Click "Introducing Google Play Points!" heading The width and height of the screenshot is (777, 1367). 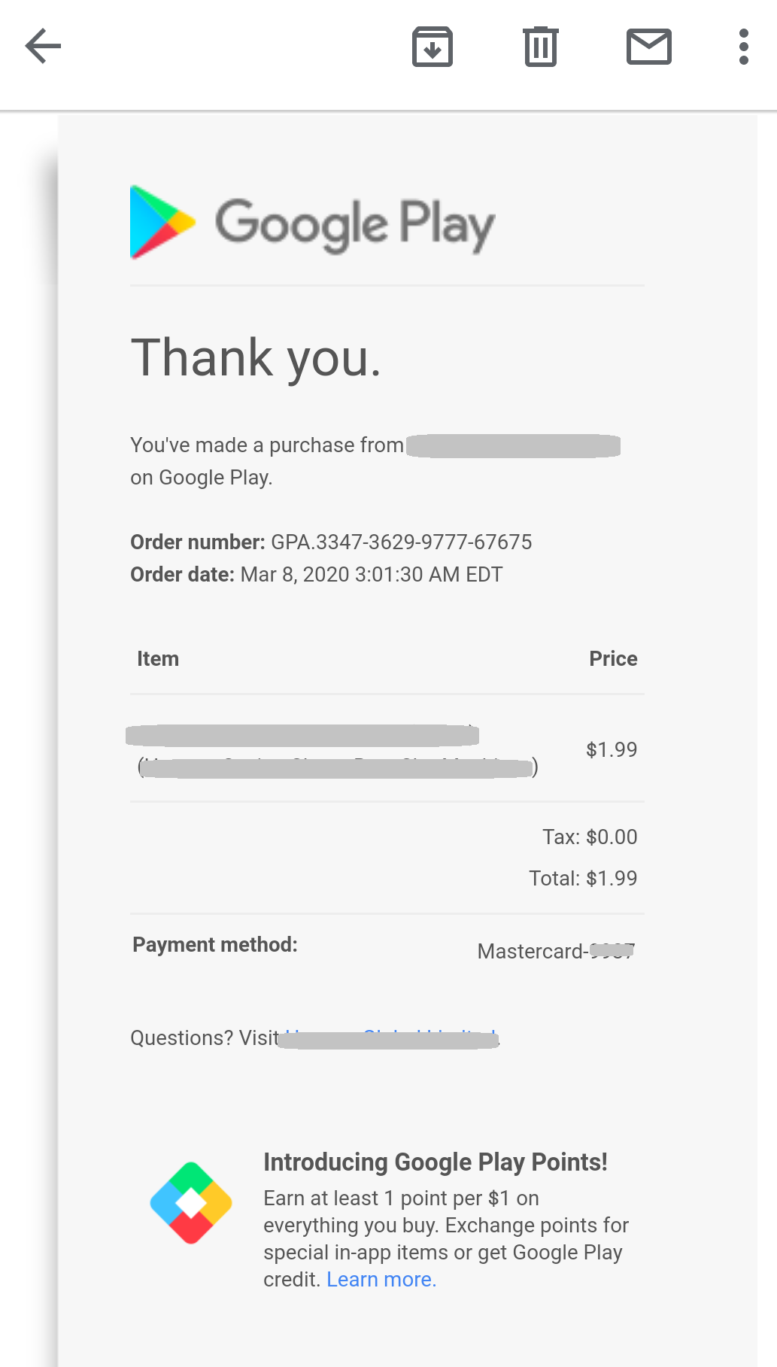click(x=436, y=1162)
